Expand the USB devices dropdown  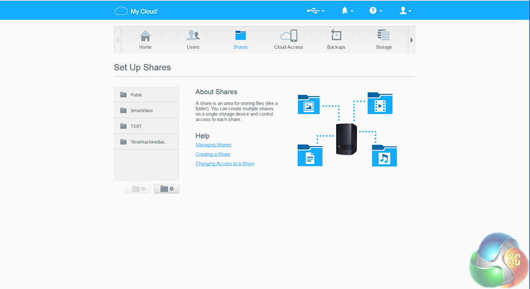316,10
